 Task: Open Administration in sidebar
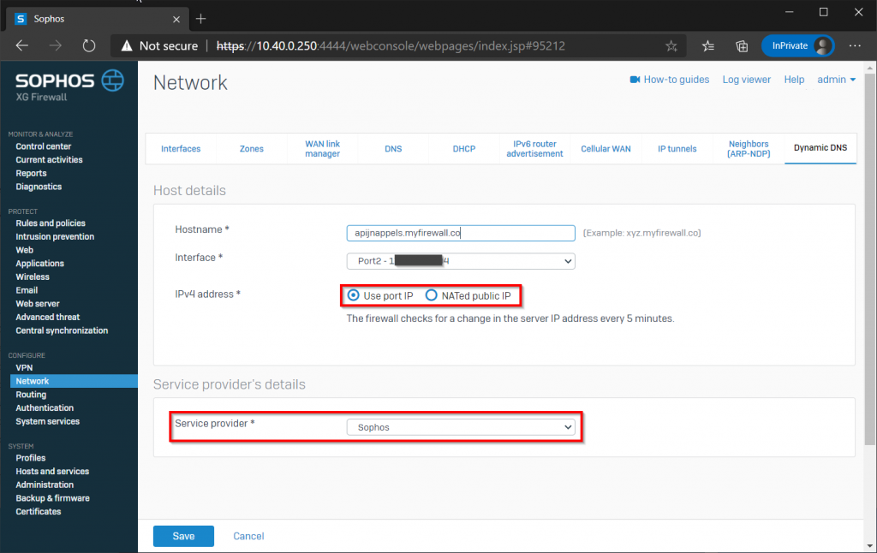45,485
